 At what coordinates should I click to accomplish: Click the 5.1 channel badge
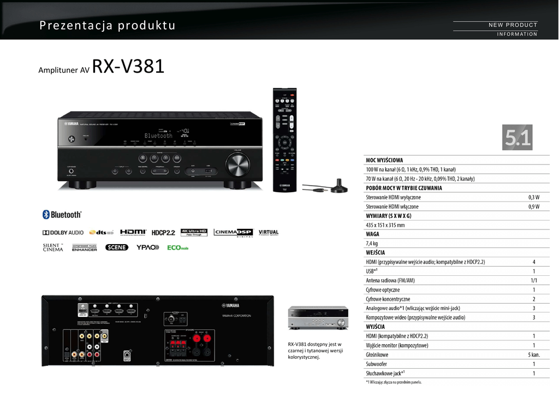tap(517, 138)
